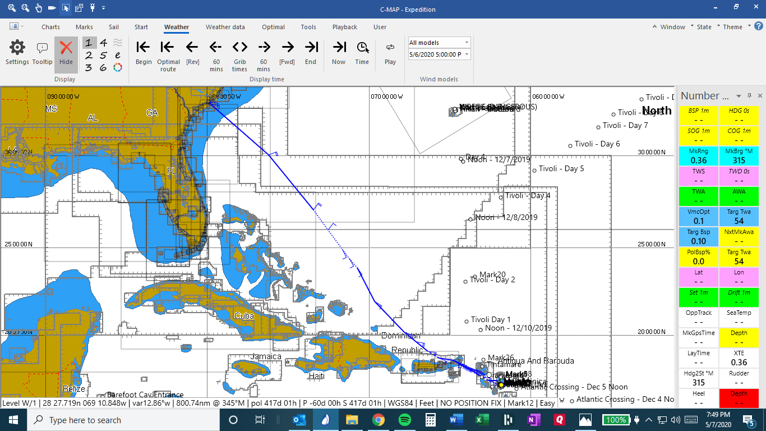
Task: Toggle weather display slot 4
Action: coord(103,43)
